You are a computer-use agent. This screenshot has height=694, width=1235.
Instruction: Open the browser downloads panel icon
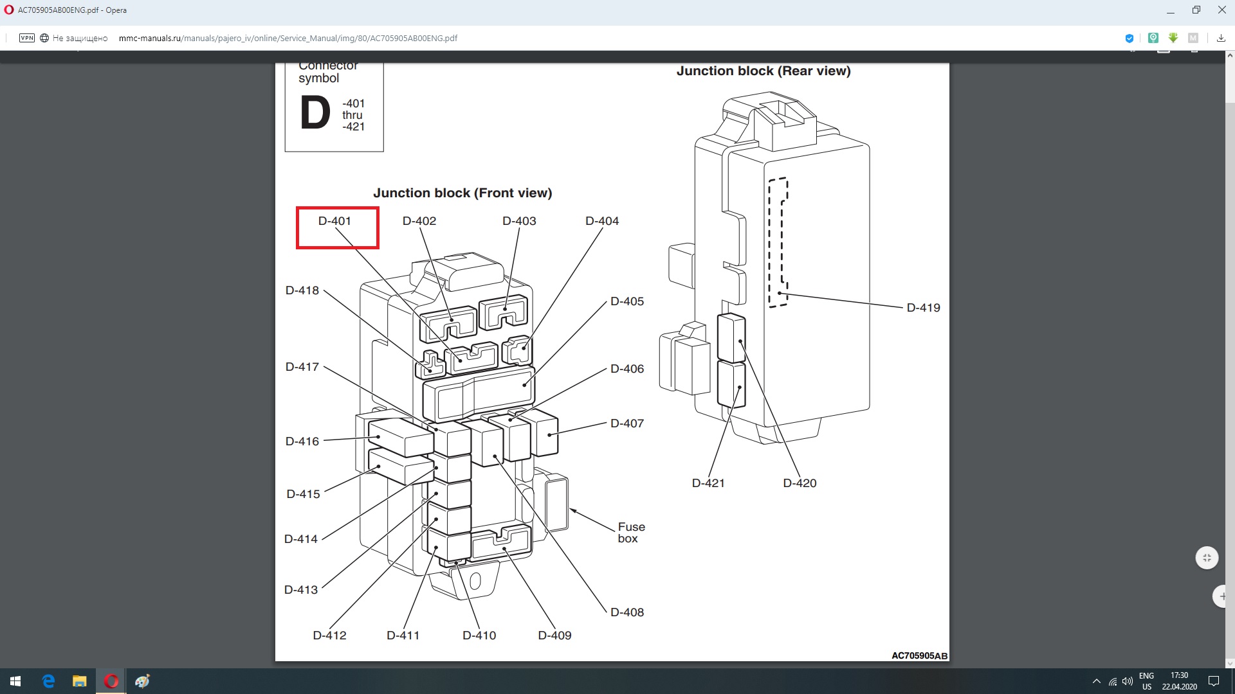pos(1220,38)
